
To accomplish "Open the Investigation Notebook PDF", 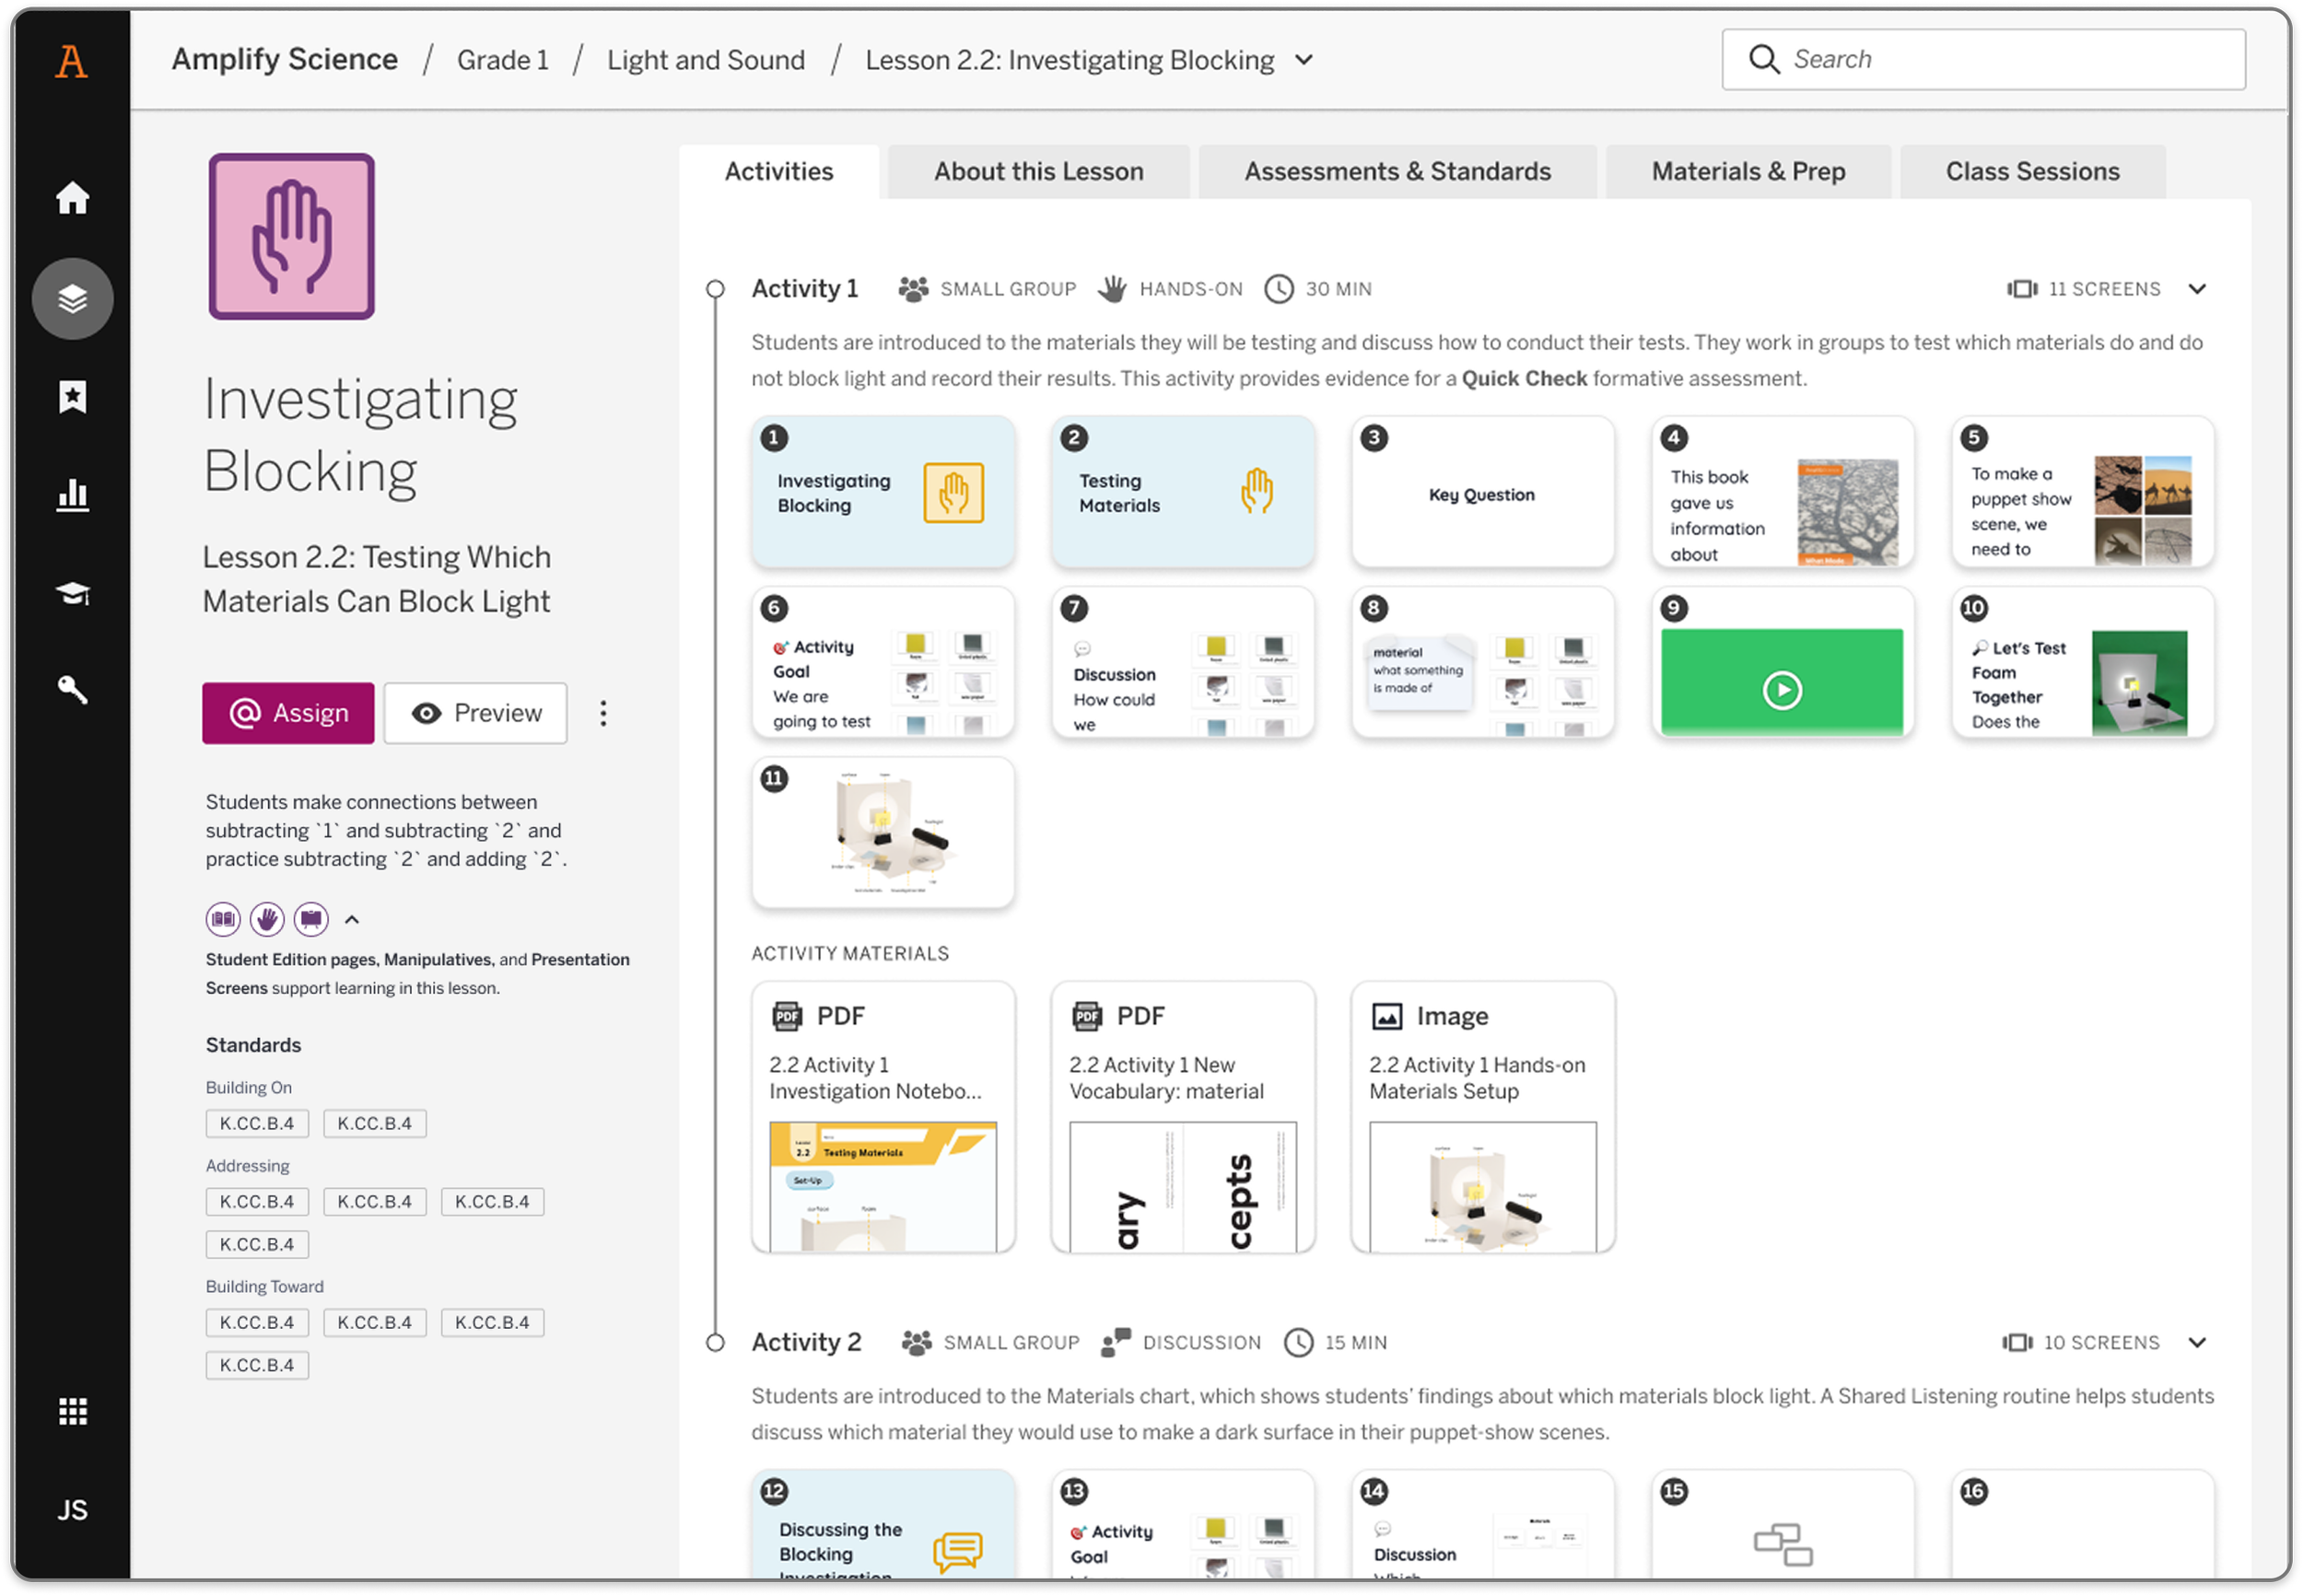I will (884, 1117).
